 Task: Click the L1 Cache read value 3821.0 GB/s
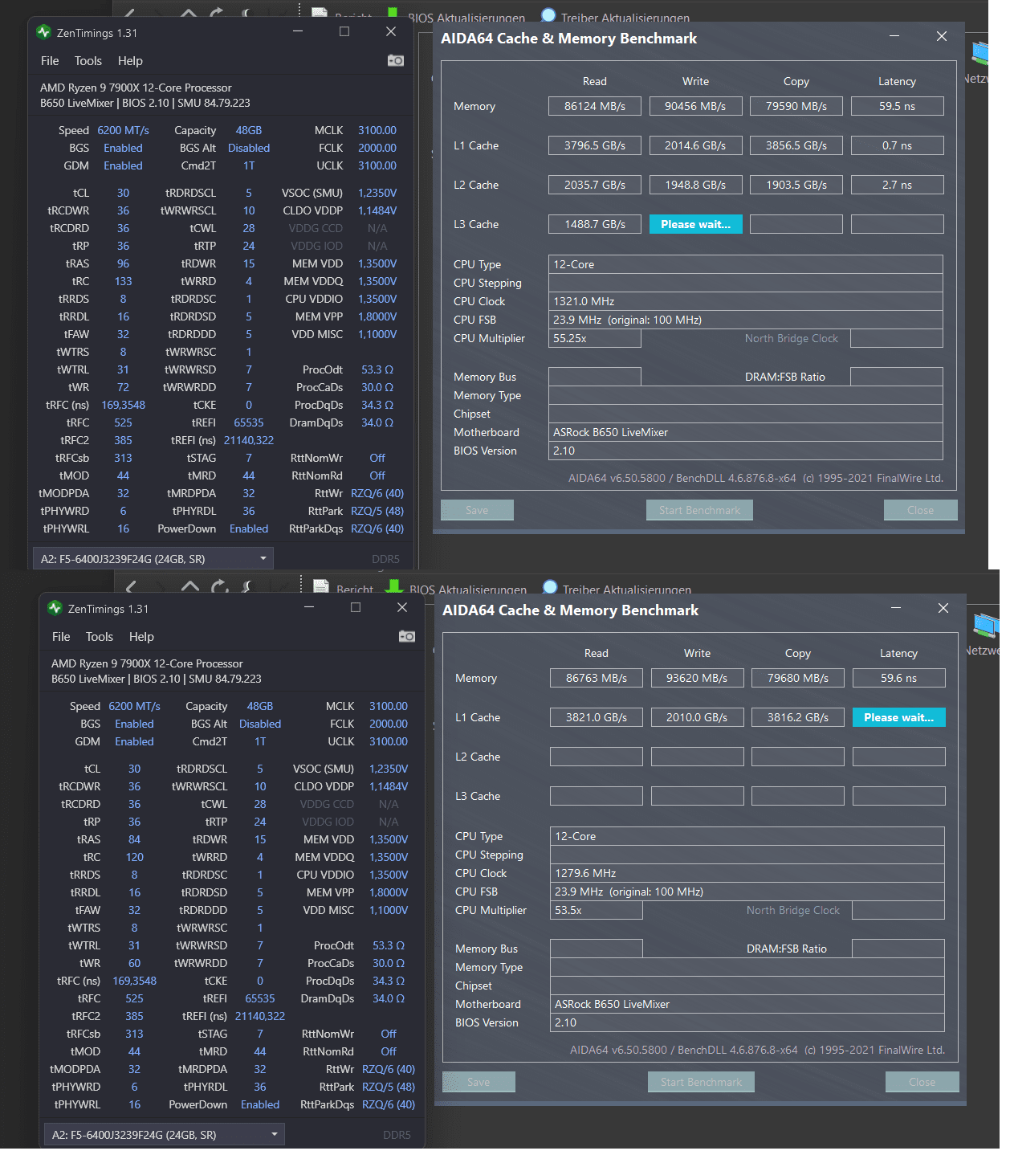coord(597,717)
